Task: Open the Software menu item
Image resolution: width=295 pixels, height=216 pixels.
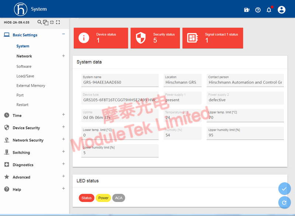Action: pyautogui.click(x=24, y=66)
